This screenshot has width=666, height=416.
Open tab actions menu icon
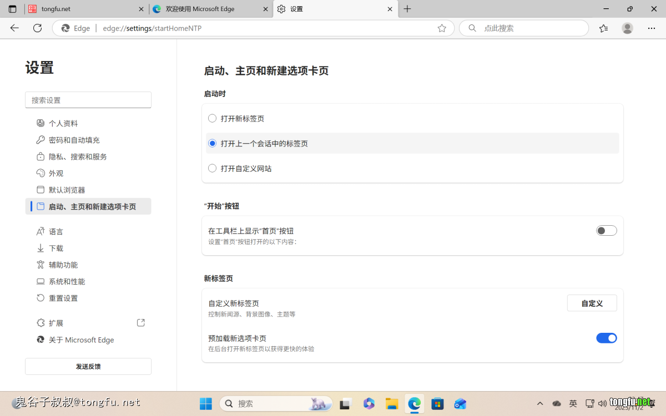12,9
